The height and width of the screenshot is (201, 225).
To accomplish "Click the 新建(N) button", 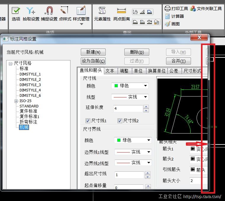I will tap(93, 52).
